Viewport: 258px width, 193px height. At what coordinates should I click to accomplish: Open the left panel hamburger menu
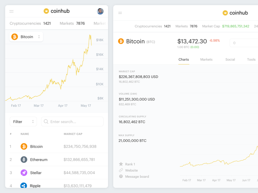(12, 11)
